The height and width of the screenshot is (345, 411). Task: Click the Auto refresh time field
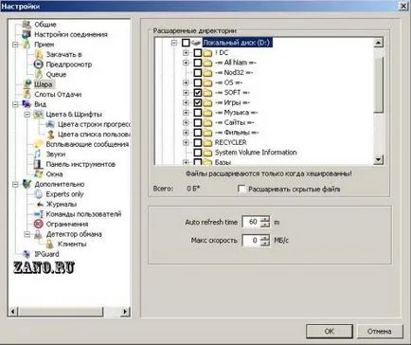(251, 222)
